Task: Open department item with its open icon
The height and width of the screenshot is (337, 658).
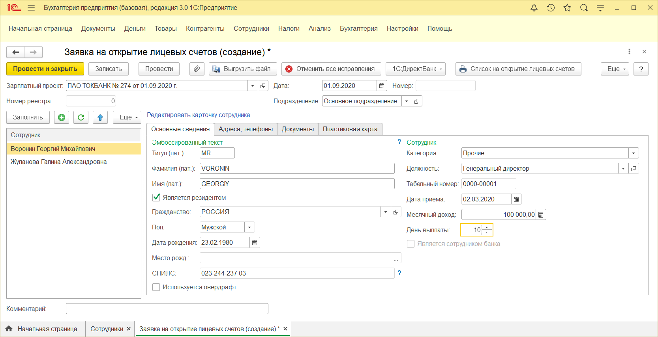Action: (417, 101)
